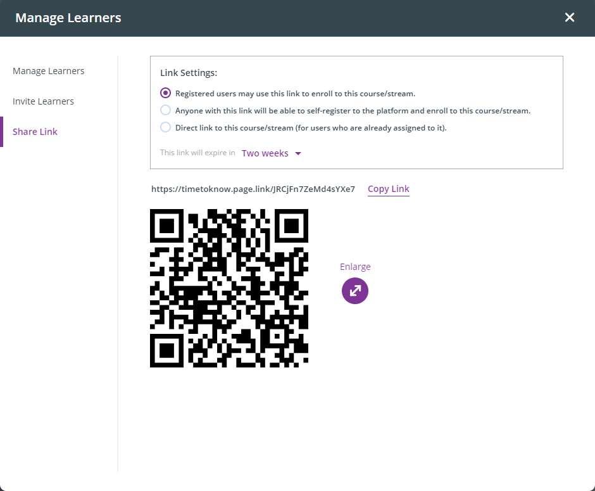Select the self-register and enroll radio button
This screenshot has height=491, width=595.
coord(165,110)
